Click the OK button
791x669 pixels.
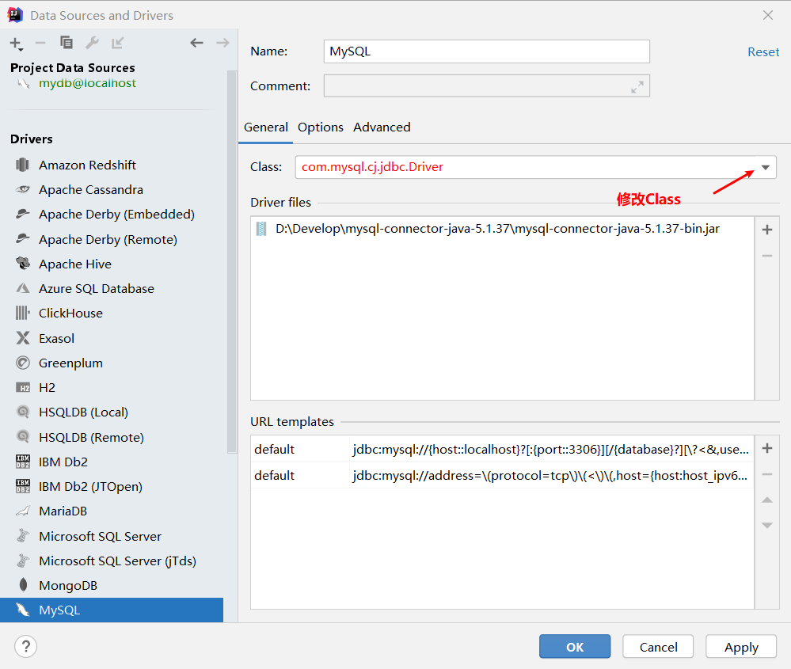click(x=575, y=646)
